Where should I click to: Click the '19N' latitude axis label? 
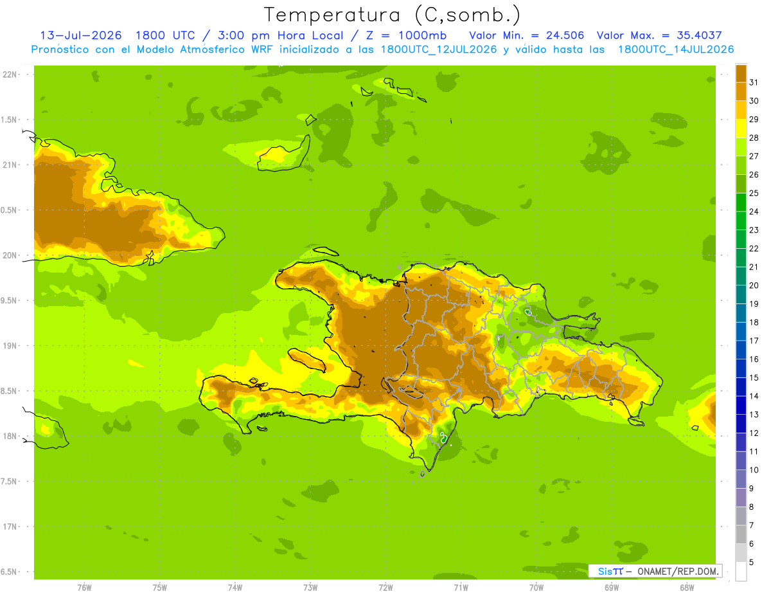coord(10,346)
